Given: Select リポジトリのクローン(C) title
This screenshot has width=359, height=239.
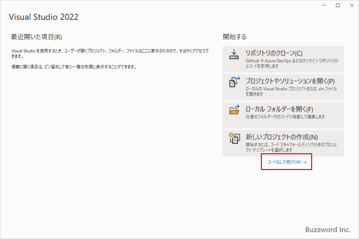Looking at the screenshot, I should point(274,53).
